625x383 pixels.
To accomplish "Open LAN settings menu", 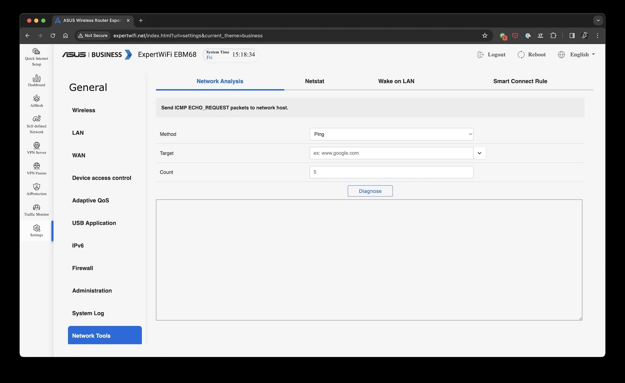I will coord(78,133).
